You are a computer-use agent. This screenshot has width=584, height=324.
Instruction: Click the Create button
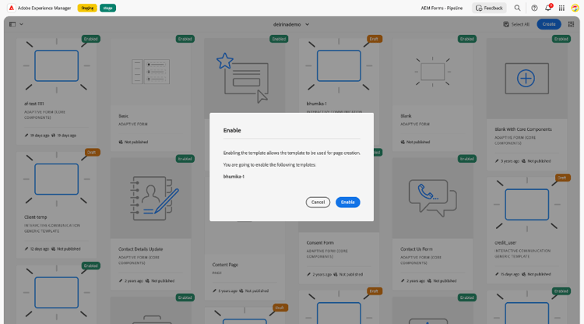point(549,24)
